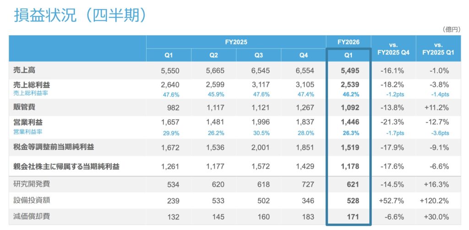Select the FY2025 column group header
Viewport: 469px width, 230px height.
point(236,42)
